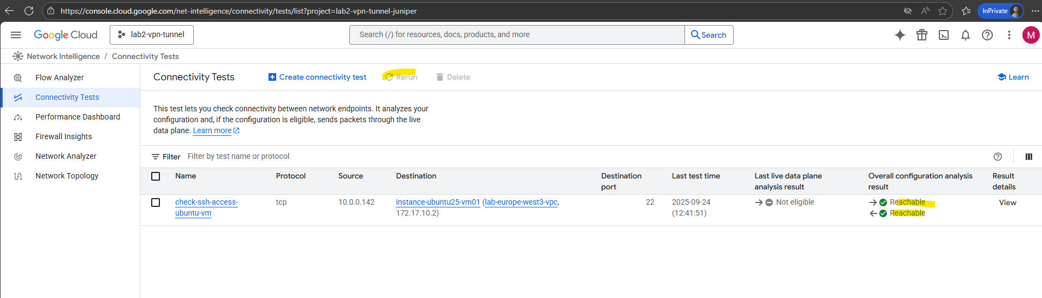Viewport: 1042px width, 298px height.
Task: Open the account avatar labeled M
Action: [x=1031, y=35]
